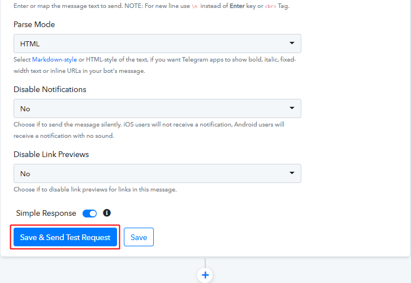Click the '\n' code snippet in the note
411x283 pixels.
point(194,6)
